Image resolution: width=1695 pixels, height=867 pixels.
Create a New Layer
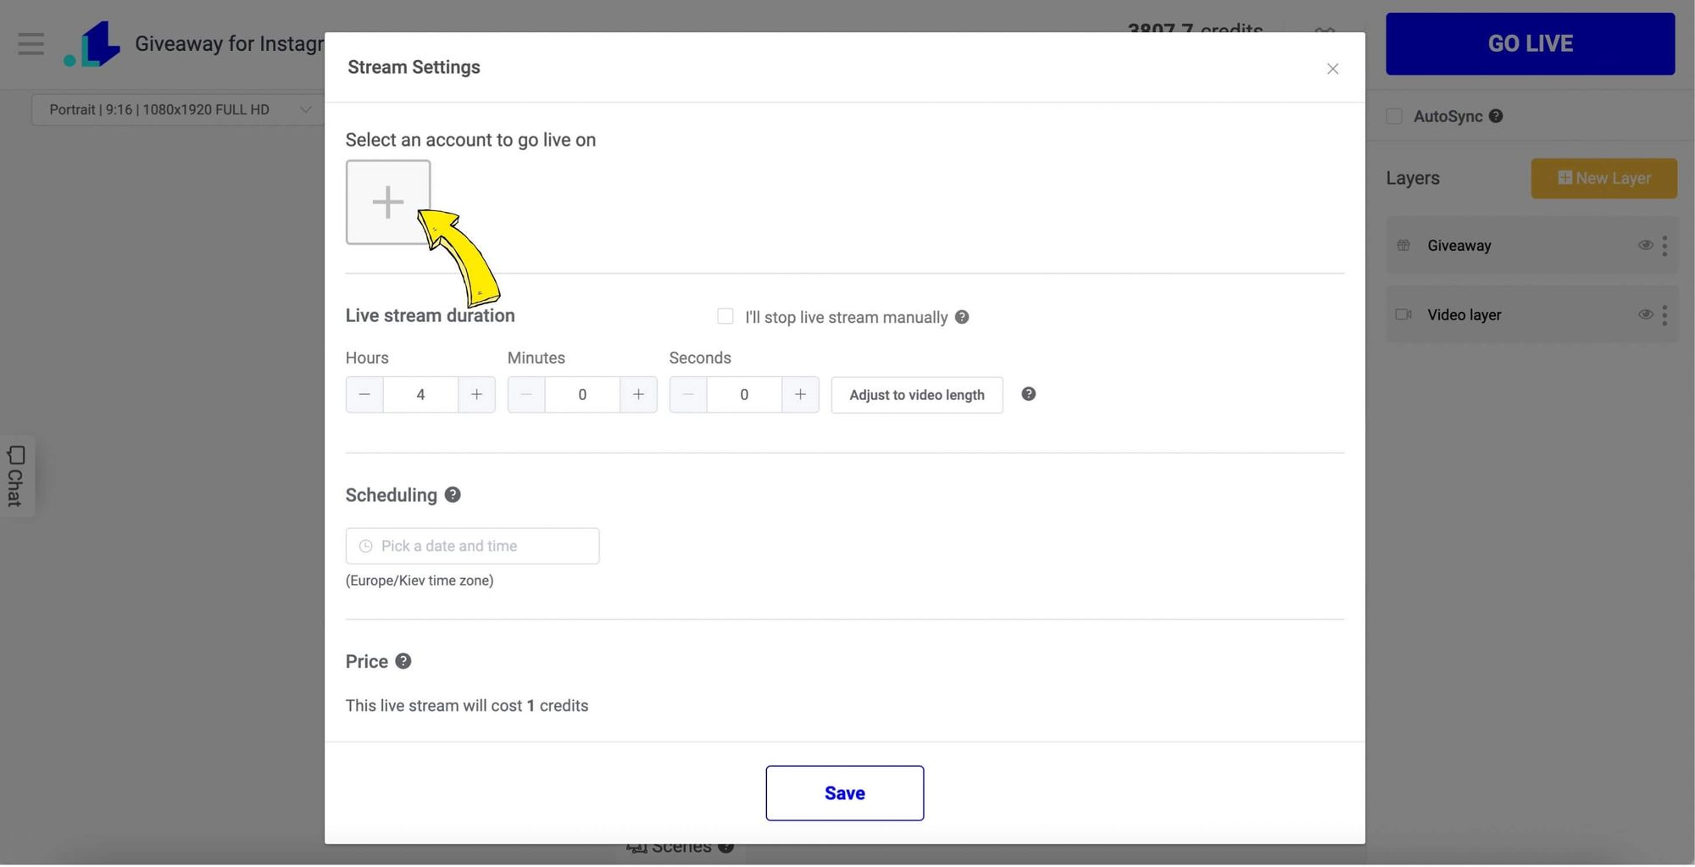tap(1603, 179)
